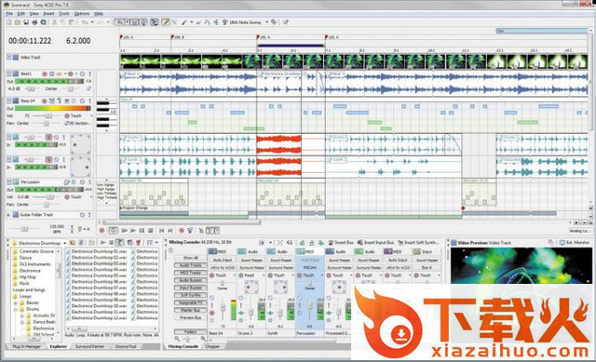Click the Pause button in transport bar
The width and height of the screenshot is (596, 362).
[x=142, y=231]
